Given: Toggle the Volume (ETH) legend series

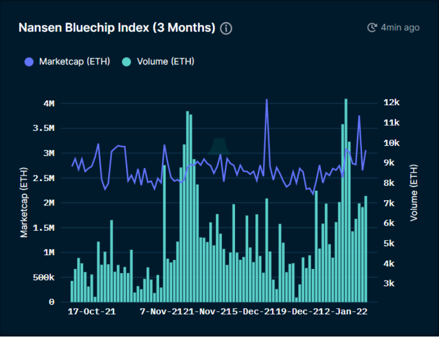Looking at the screenshot, I should (158, 62).
